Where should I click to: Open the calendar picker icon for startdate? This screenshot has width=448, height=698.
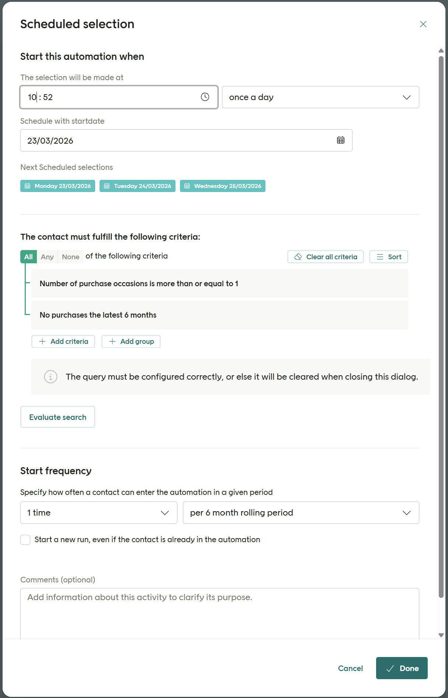341,140
